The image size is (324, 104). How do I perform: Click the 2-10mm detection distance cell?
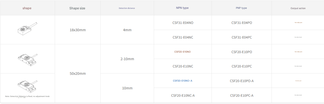(x=127, y=59)
